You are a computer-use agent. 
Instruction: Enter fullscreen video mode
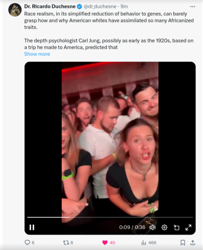click(188, 227)
